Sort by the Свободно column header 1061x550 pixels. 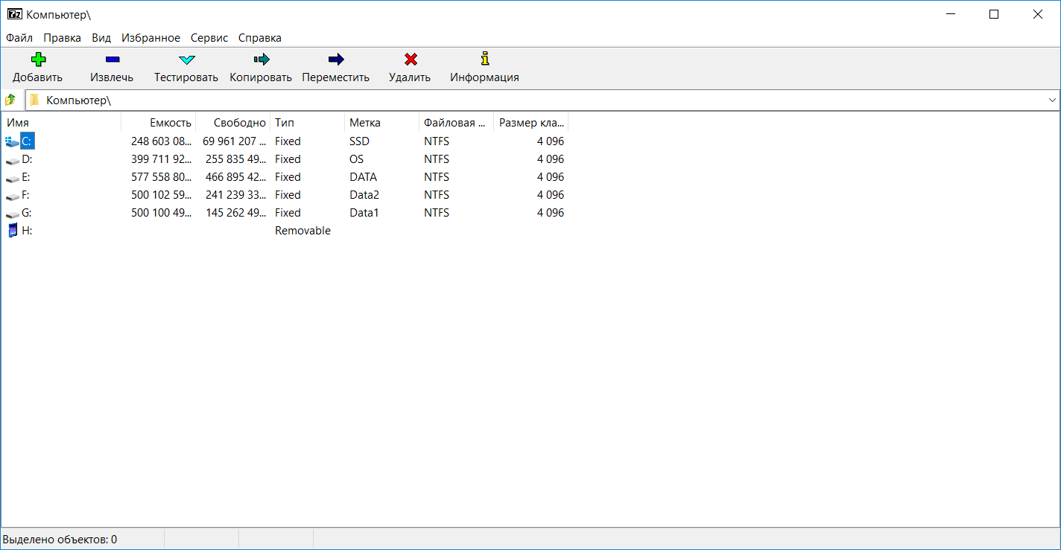point(239,123)
